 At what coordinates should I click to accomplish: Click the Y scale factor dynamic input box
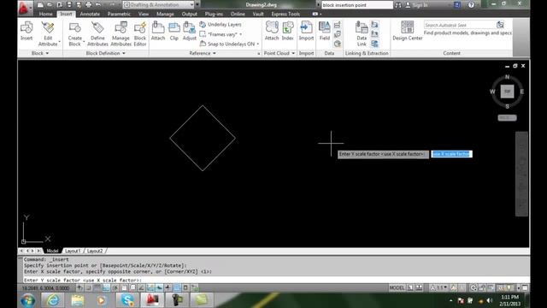click(452, 154)
